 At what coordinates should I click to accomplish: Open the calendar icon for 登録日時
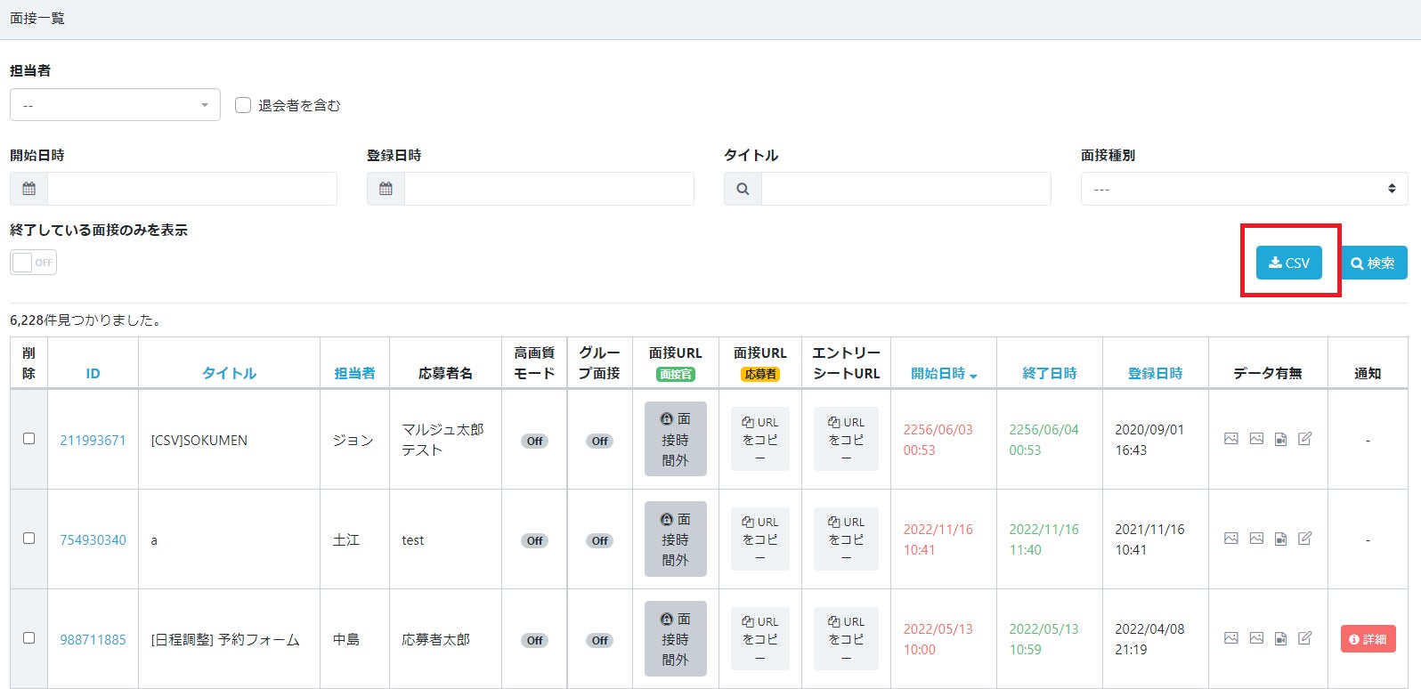click(386, 189)
